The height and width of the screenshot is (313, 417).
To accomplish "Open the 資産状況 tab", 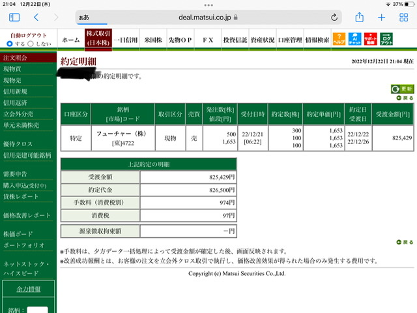I will point(263,40).
